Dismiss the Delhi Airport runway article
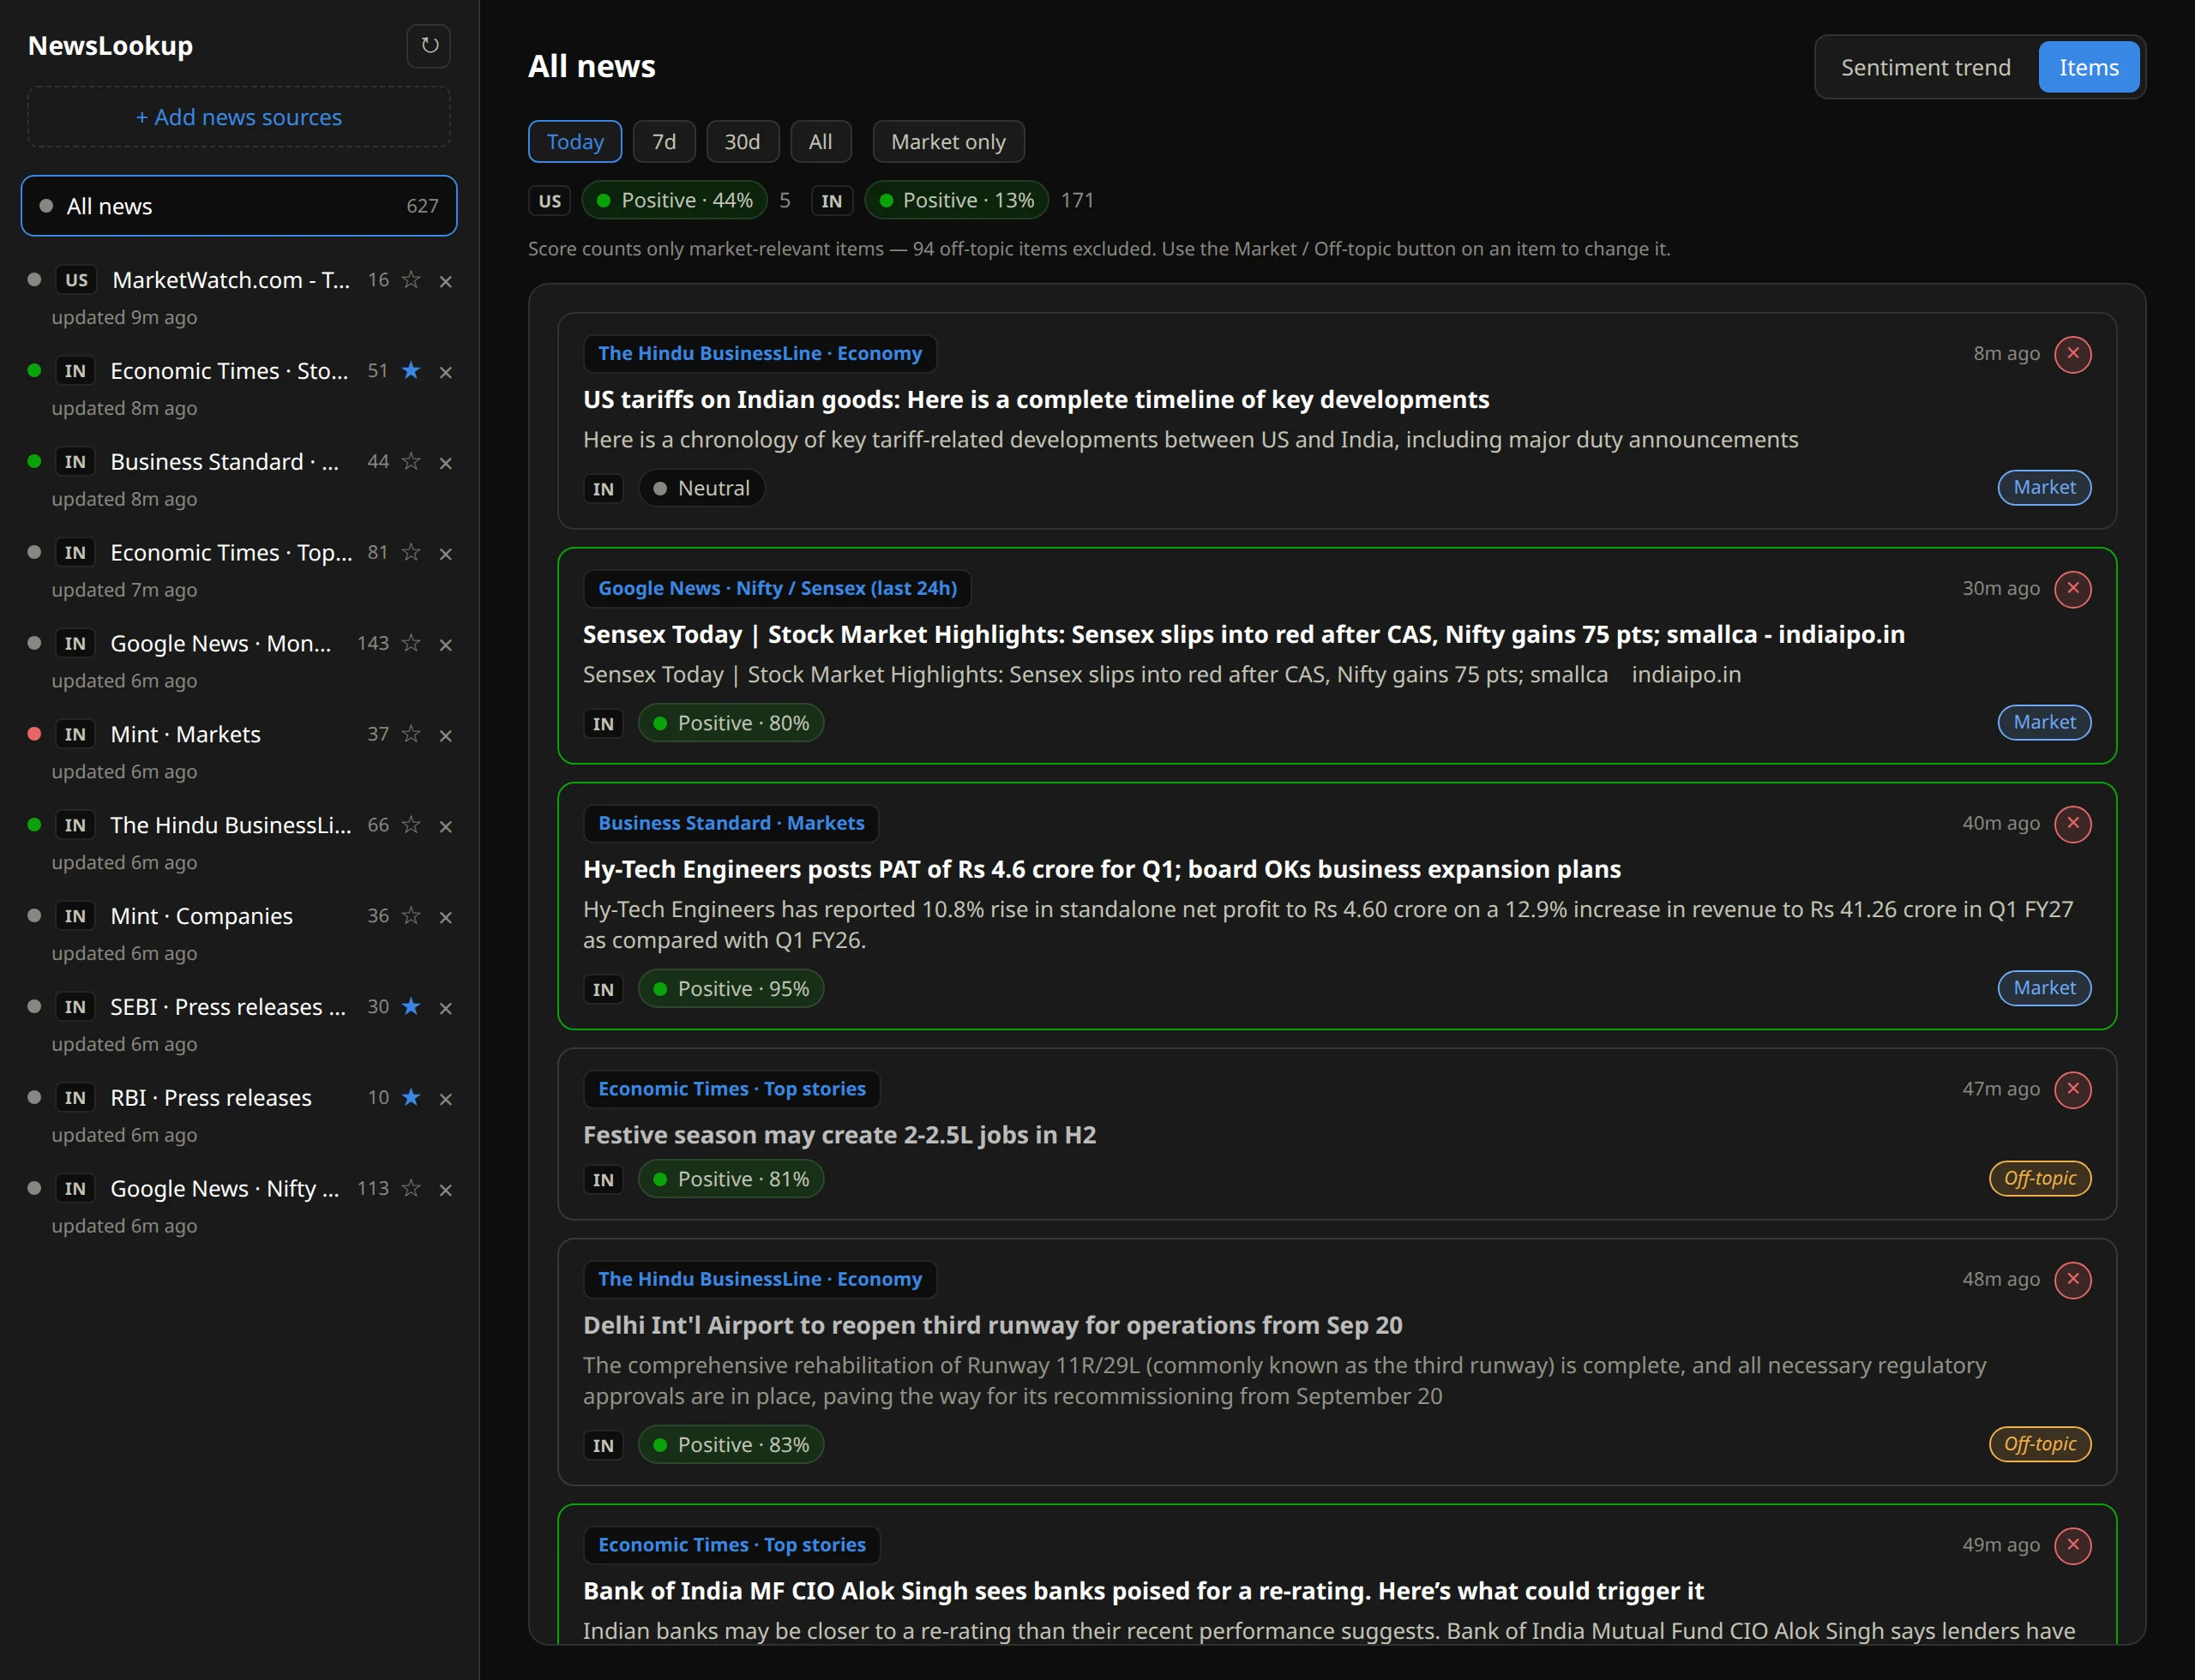 point(2073,1280)
